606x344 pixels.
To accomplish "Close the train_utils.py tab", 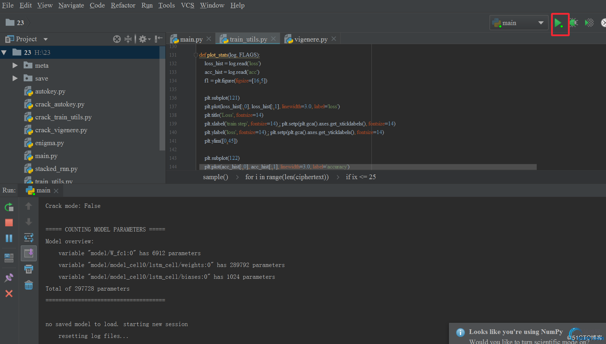I will pos(274,39).
